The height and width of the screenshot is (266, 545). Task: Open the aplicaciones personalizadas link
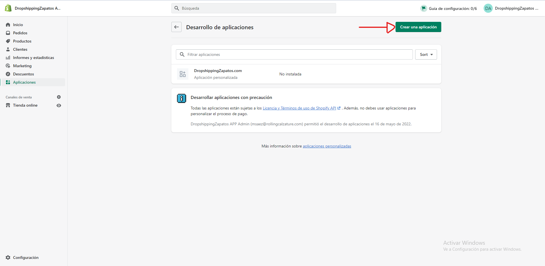coord(327,146)
